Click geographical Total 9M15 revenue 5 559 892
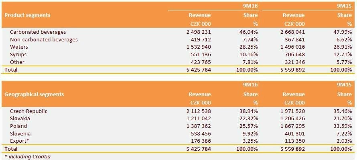Viewport: 357px width, 160px height. (292, 149)
